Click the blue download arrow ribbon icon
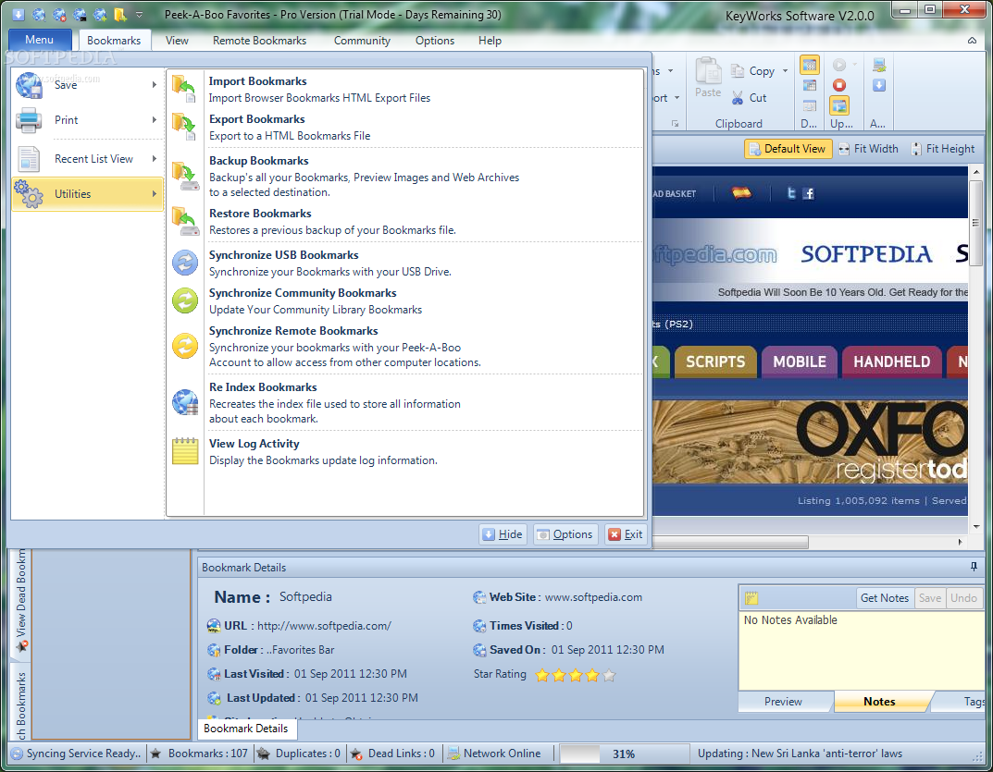Image resolution: width=993 pixels, height=772 pixels. tap(879, 85)
